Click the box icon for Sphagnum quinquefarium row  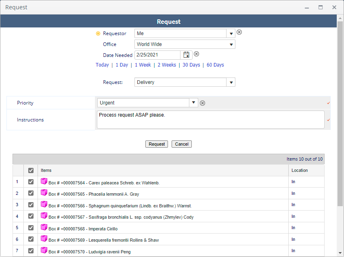[x=44, y=204]
